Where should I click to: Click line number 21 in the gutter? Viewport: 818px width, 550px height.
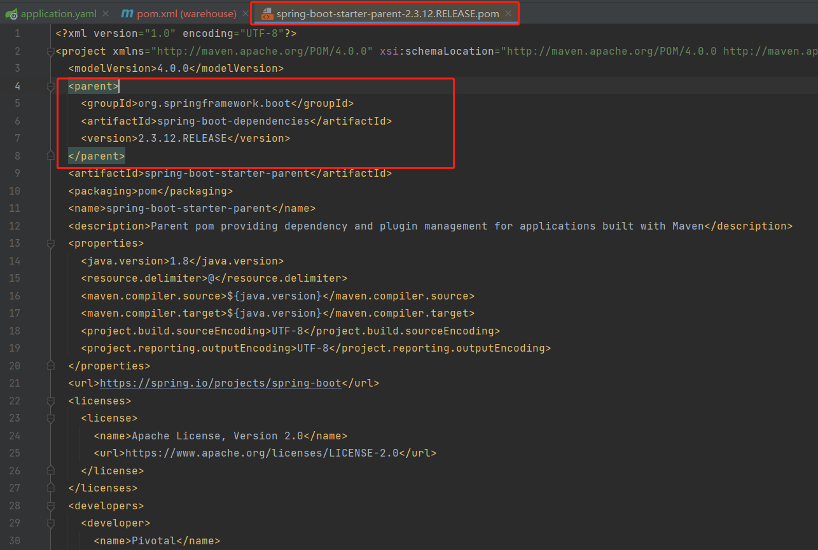coord(14,383)
